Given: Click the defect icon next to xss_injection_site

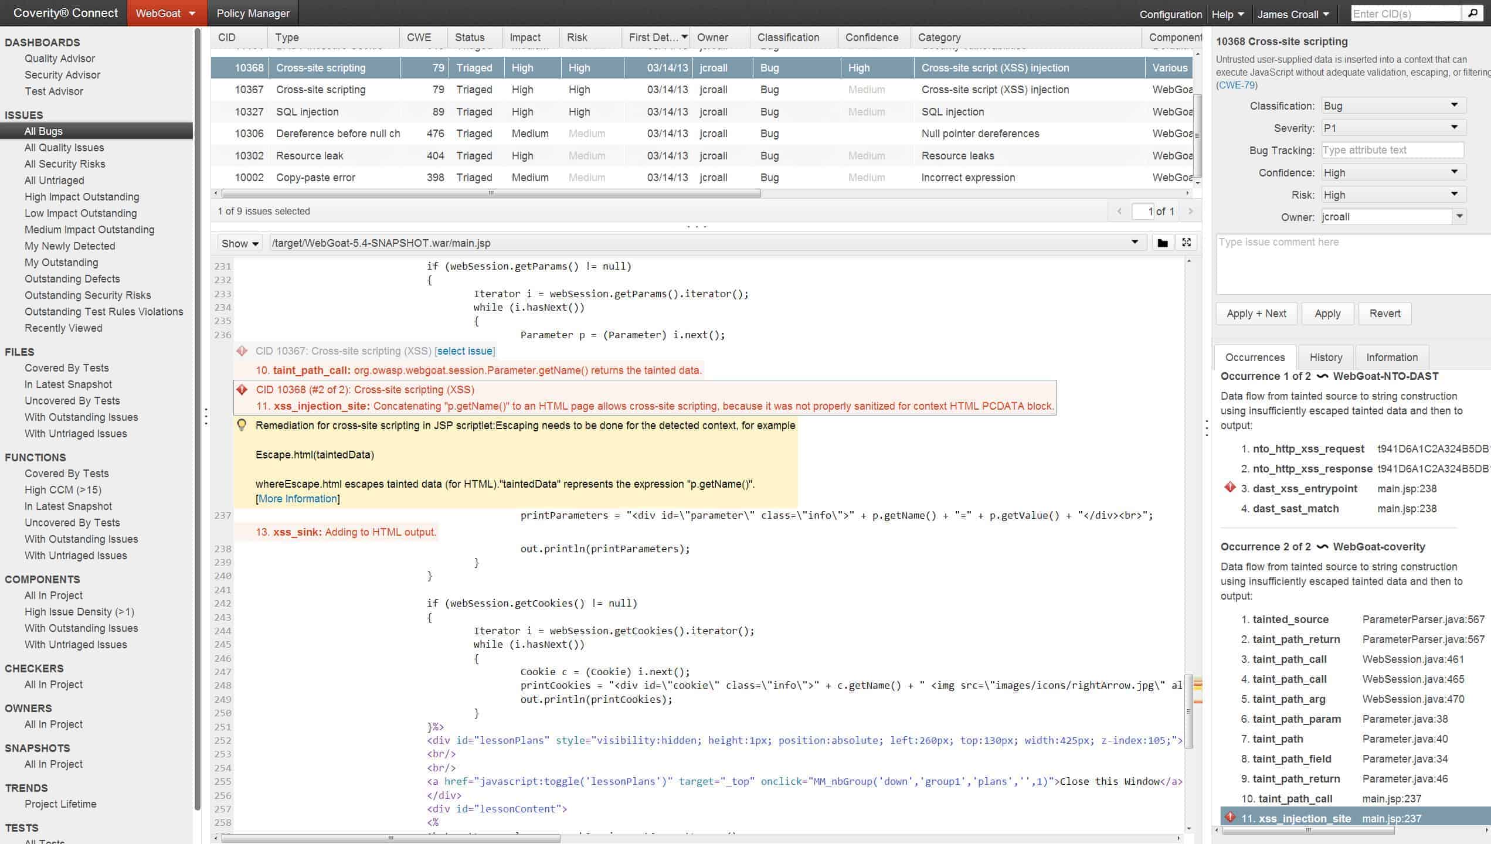Looking at the screenshot, I should coord(1230,817).
